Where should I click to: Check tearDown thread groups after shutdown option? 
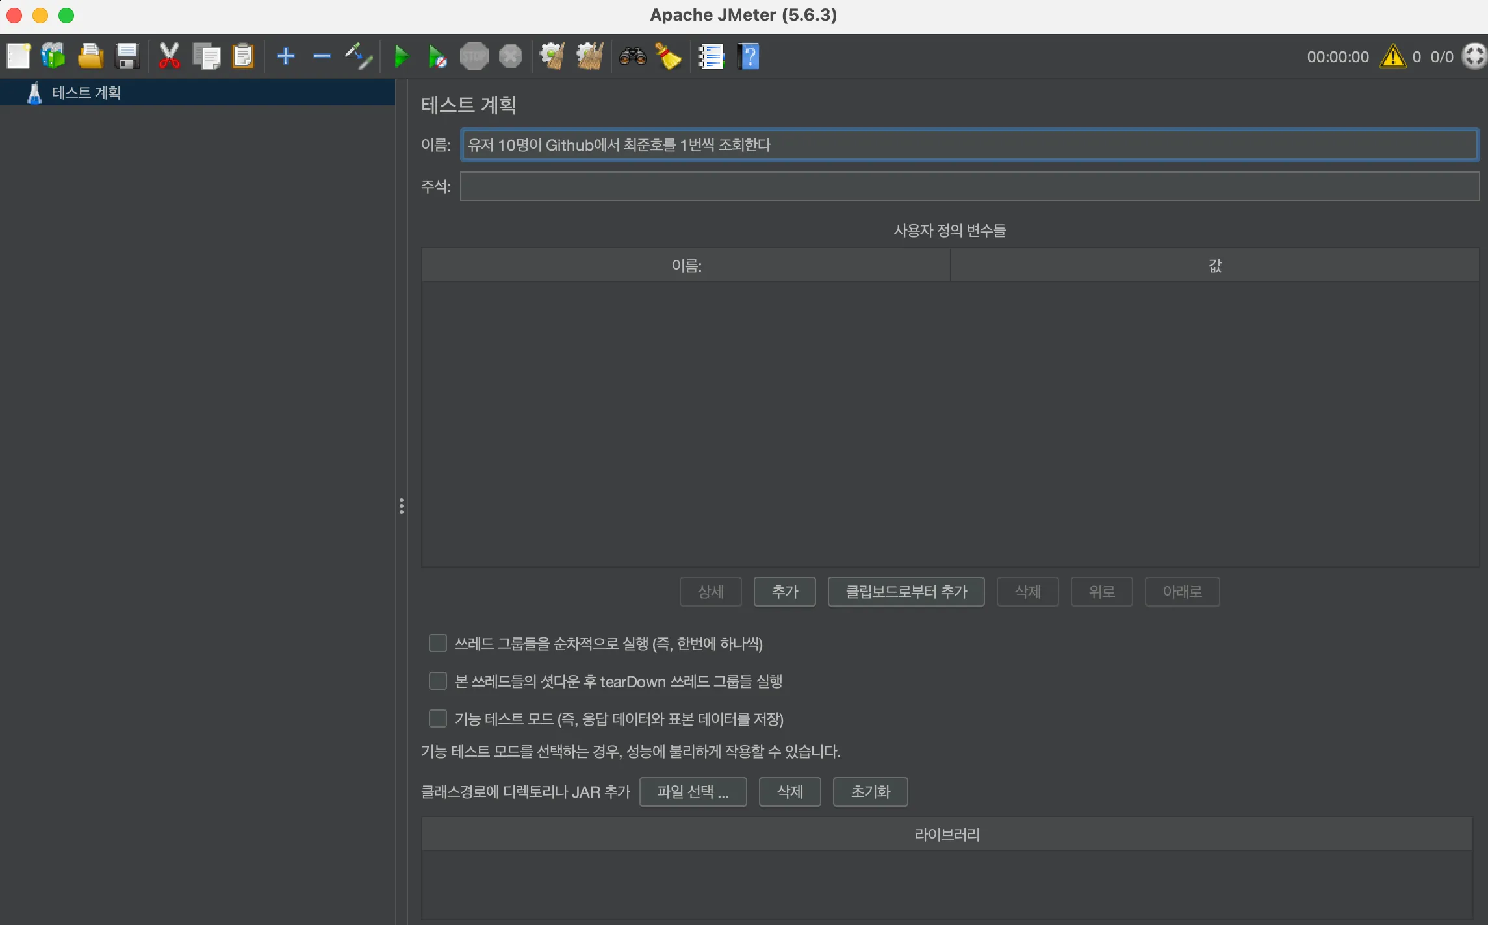tap(438, 681)
